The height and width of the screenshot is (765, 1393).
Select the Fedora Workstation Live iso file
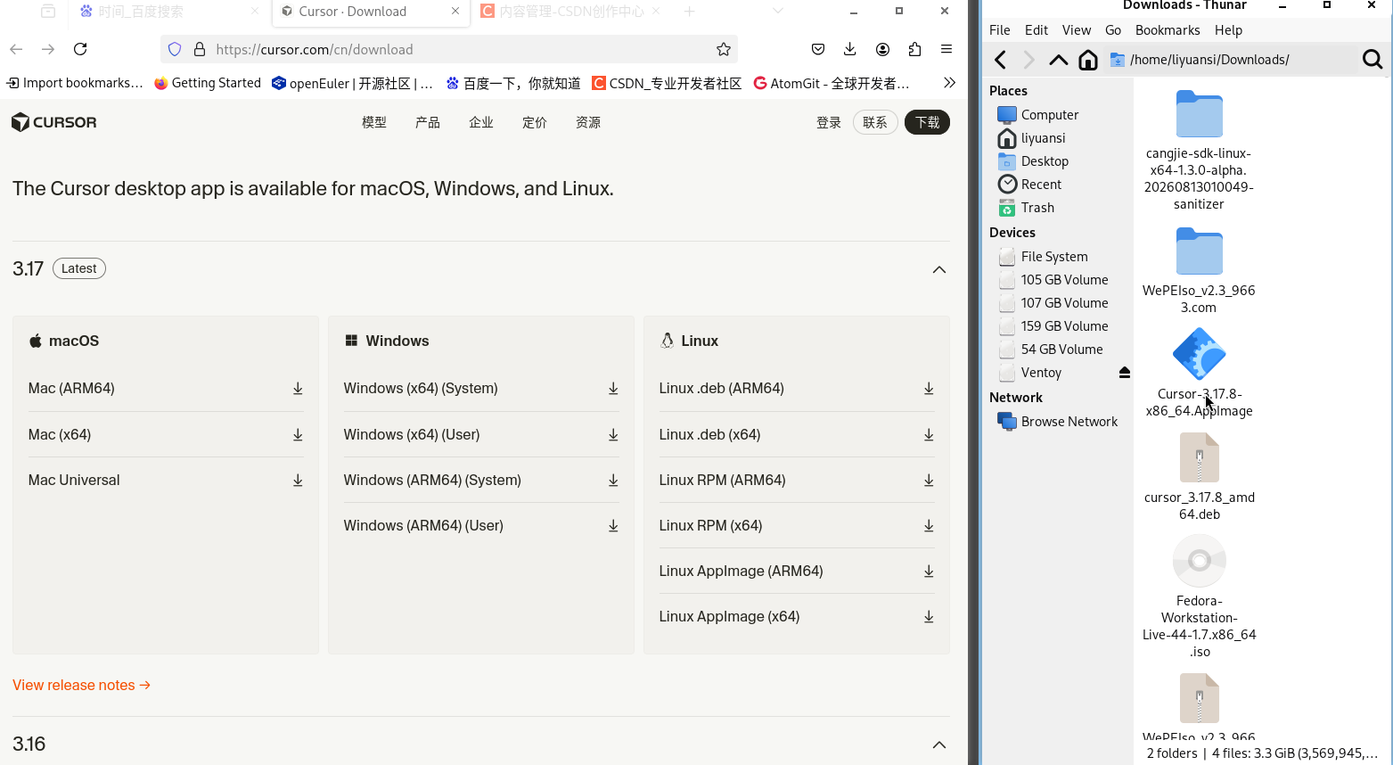pos(1200,596)
